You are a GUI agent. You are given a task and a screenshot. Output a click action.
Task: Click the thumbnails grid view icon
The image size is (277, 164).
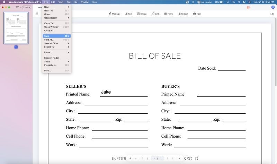click(37, 14)
